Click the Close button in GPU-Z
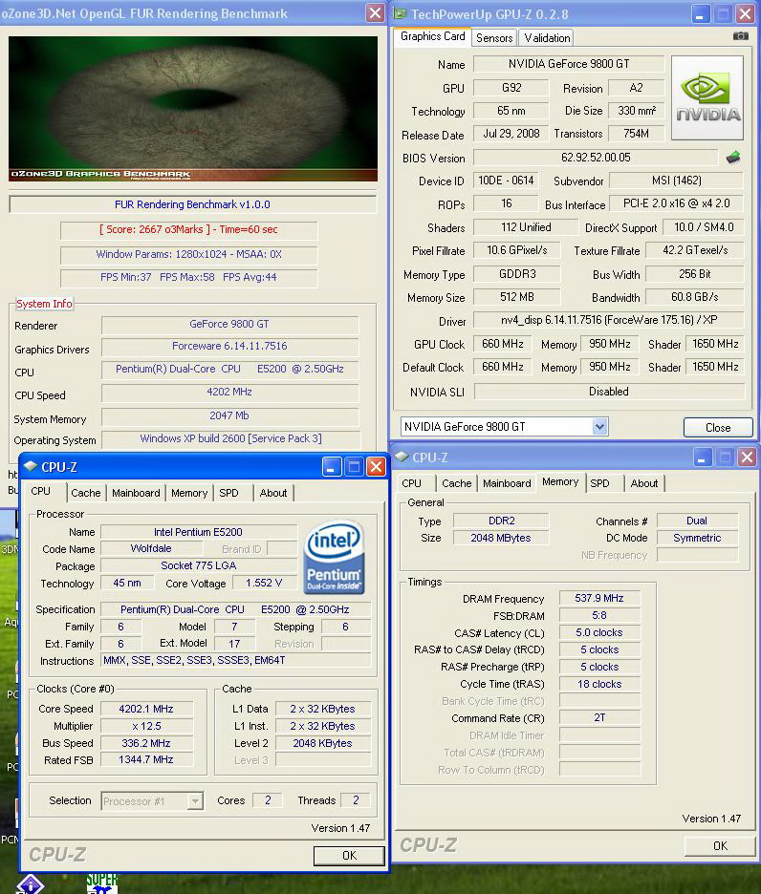Screen dimensions: 761x894 [x=718, y=427]
